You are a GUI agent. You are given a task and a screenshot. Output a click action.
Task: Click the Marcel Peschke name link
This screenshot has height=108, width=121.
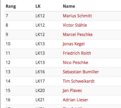click(x=78, y=35)
